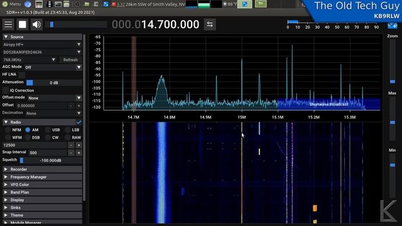
Task: Select the LSB demodulation mode
Action: tap(72, 130)
